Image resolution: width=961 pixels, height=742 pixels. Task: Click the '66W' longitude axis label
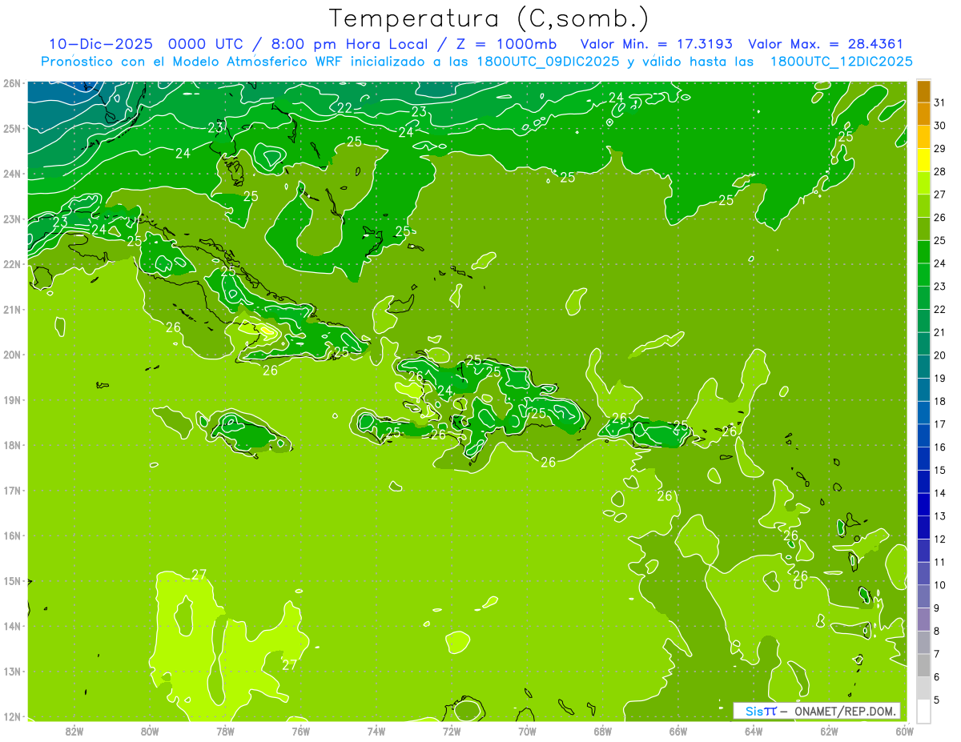pyautogui.click(x=678, y=731)
